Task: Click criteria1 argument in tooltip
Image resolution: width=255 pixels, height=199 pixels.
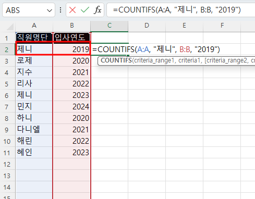Action: coord(190,60)
